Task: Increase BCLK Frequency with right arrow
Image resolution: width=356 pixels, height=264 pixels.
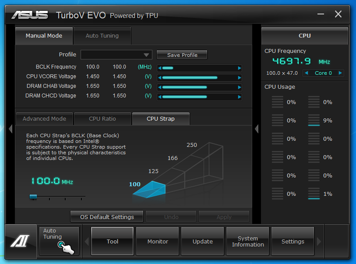Action: click(x=239, y=68)
